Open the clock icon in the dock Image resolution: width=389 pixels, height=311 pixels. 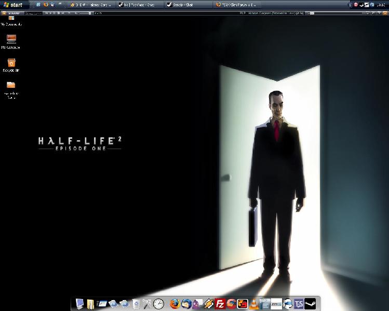coord(159,304)
